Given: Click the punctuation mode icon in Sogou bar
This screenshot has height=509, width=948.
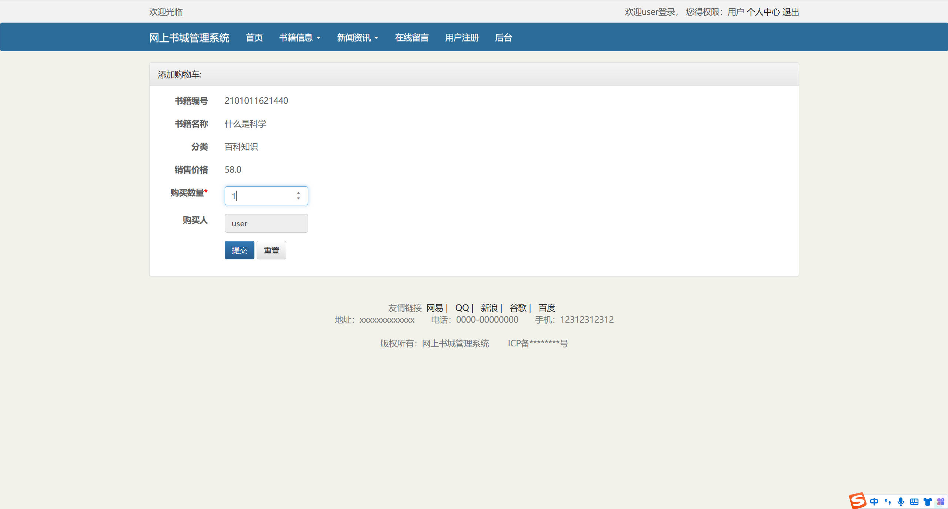Looking at the screenshot, I should pos(887,501).
